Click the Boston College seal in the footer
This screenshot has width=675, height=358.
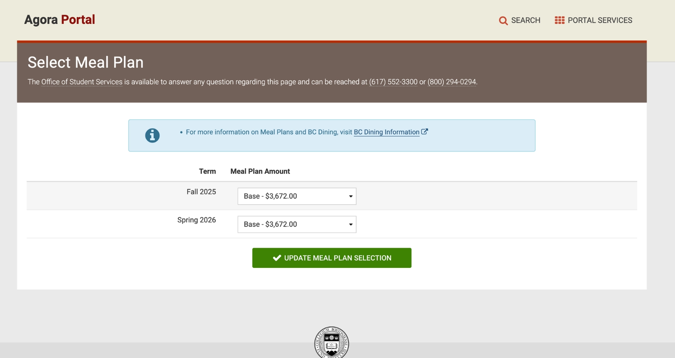pos(331,342)
